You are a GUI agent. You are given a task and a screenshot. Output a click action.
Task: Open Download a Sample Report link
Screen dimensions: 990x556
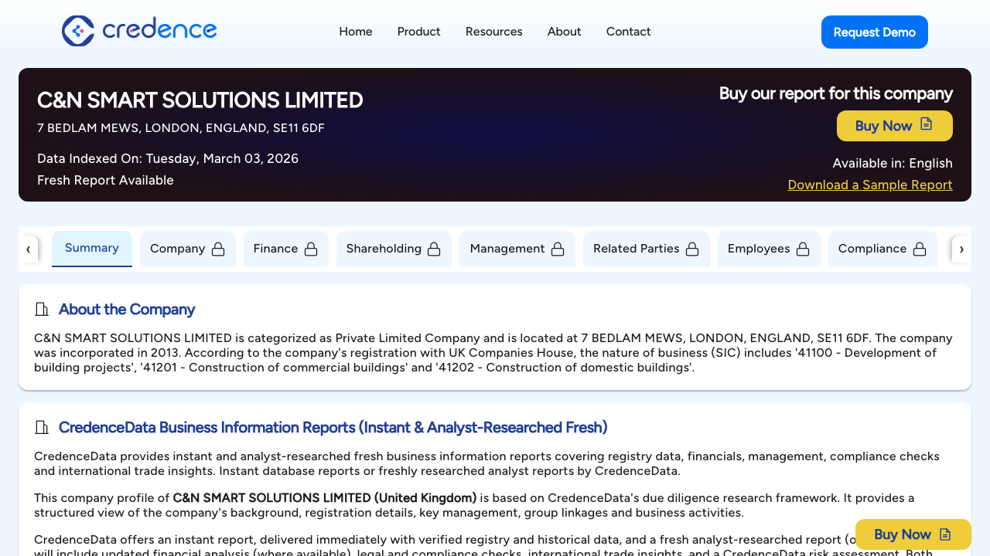(x=869, y=185)
